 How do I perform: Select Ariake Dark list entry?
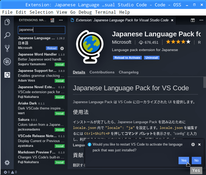point(41,108)
